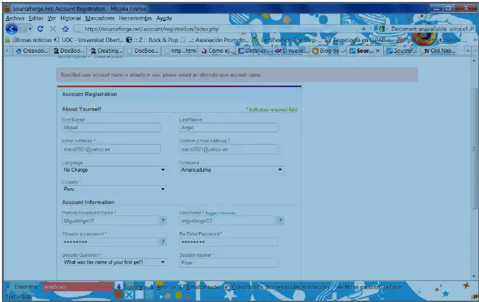Click the search magnifier icon
Screen dimensions: 479x302
click(x=472, y=29)
